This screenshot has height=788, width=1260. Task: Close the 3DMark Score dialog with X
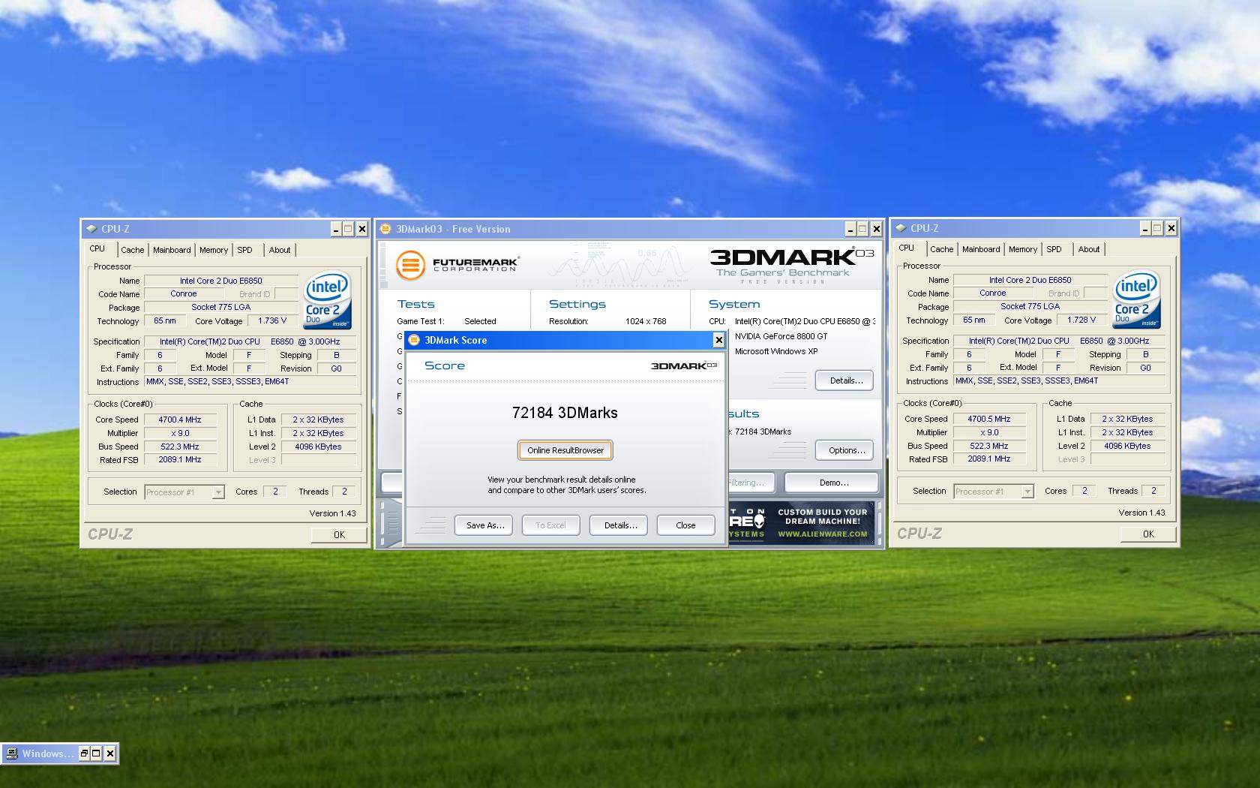tap(718, 340)
